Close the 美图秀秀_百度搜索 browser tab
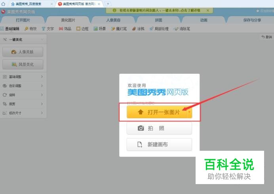This screenshot has height=194, width=274. click(52, 4)
